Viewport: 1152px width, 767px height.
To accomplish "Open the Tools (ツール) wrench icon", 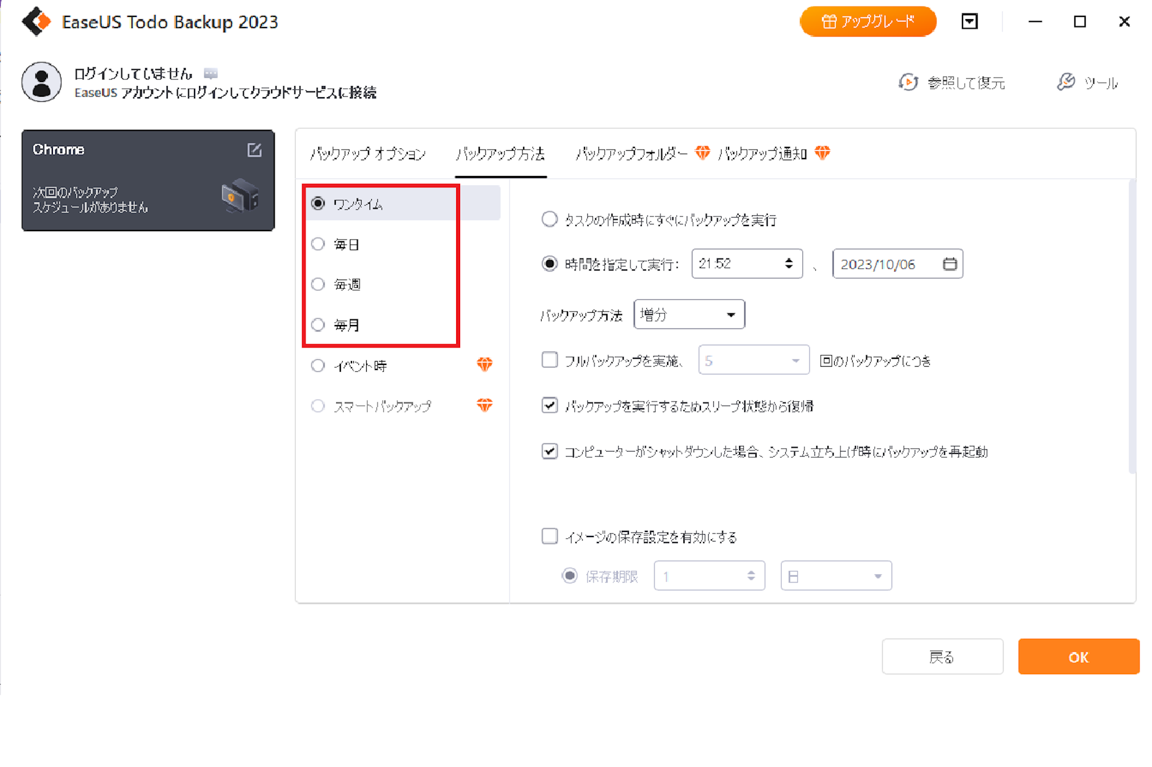I will 1065,83.
